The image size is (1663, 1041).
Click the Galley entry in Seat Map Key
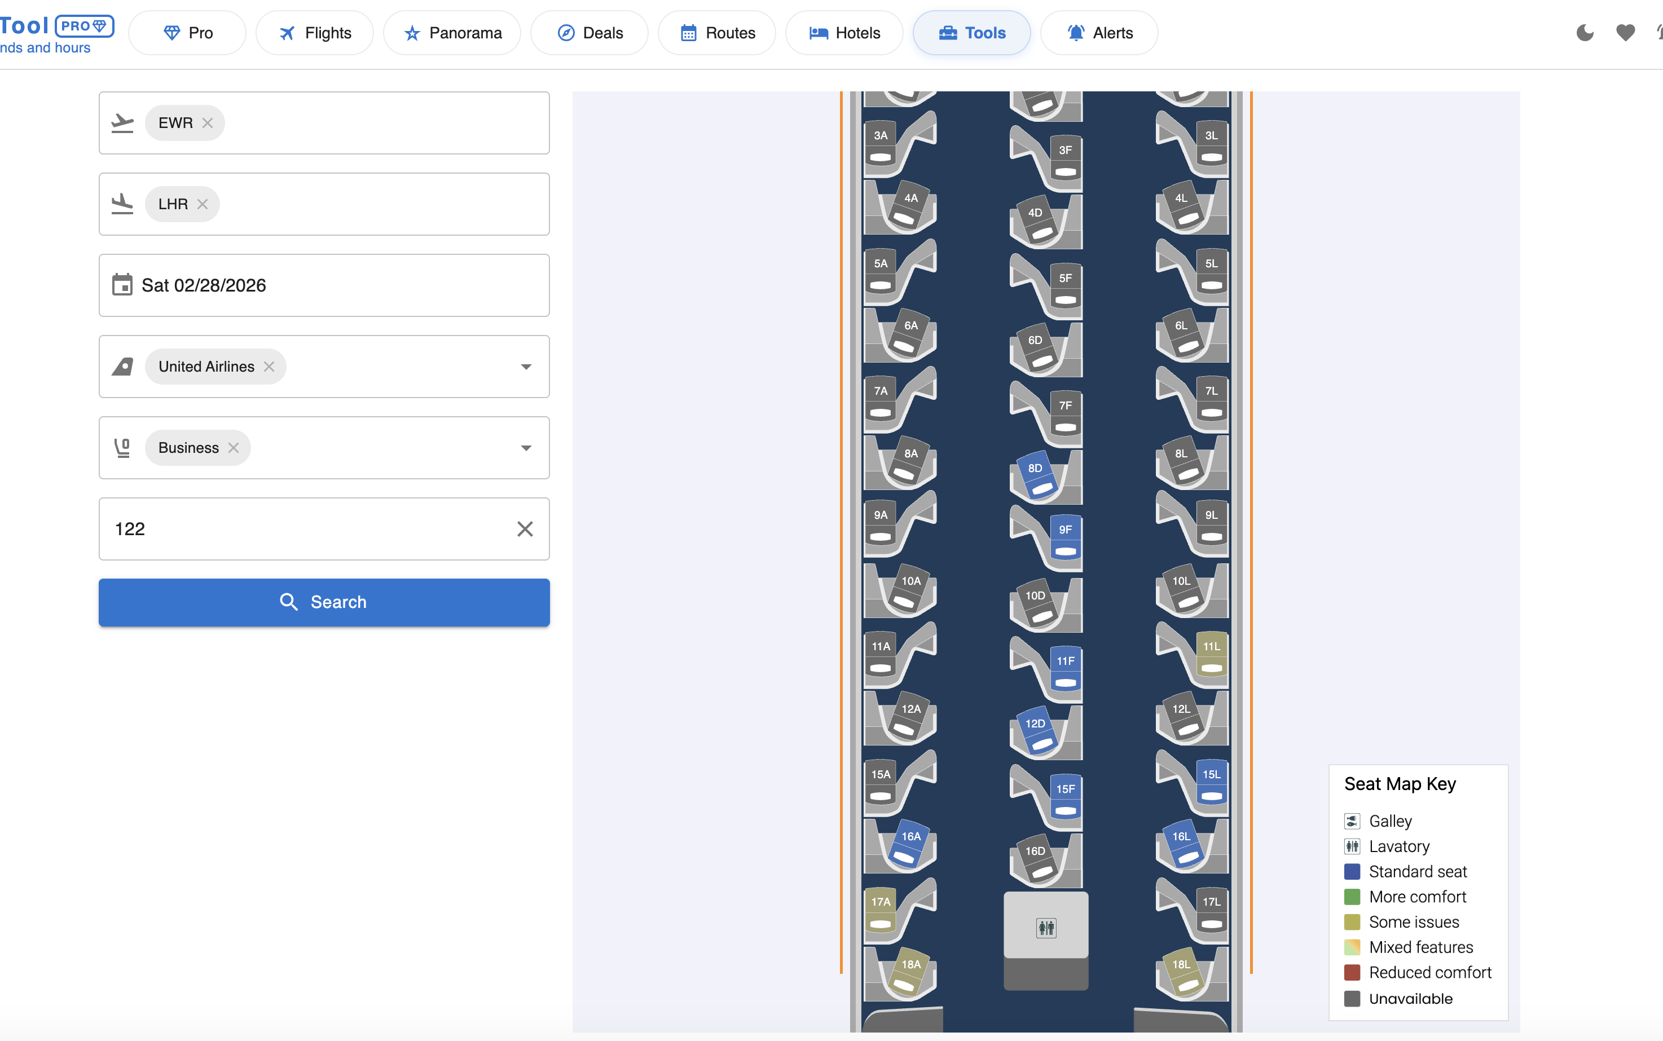click(x=1378, y=821)
